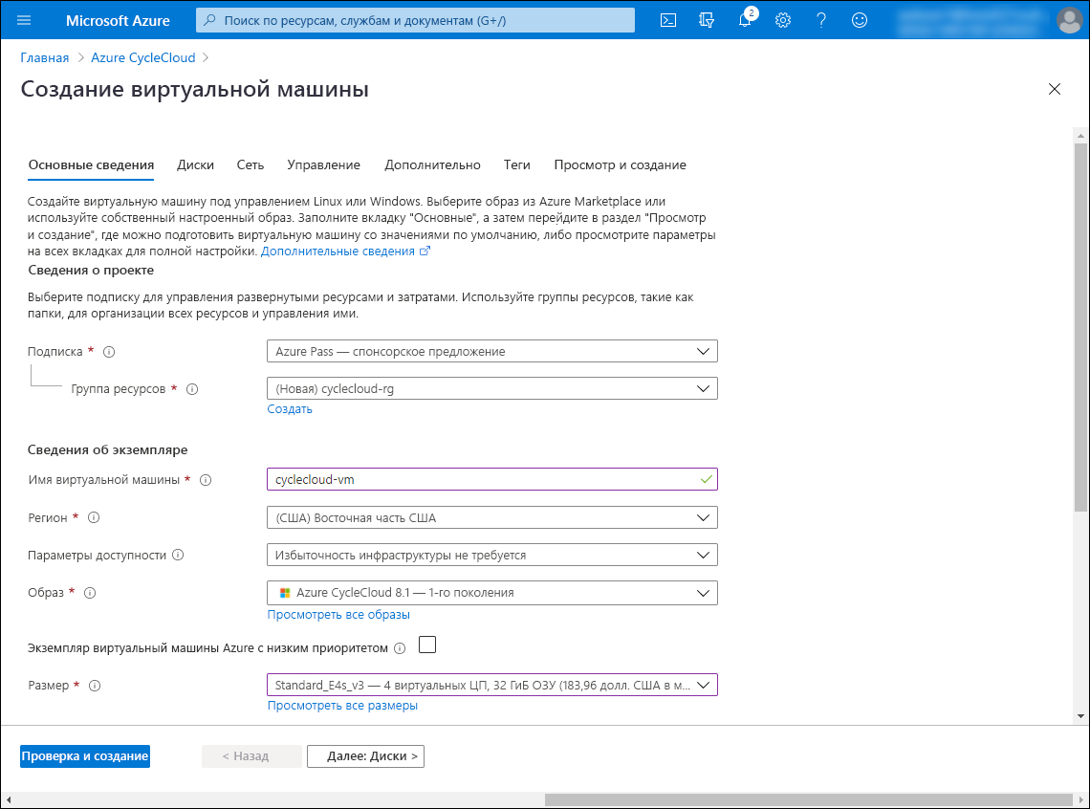Open Просмотреть все образы link

[x=338, y=615]
